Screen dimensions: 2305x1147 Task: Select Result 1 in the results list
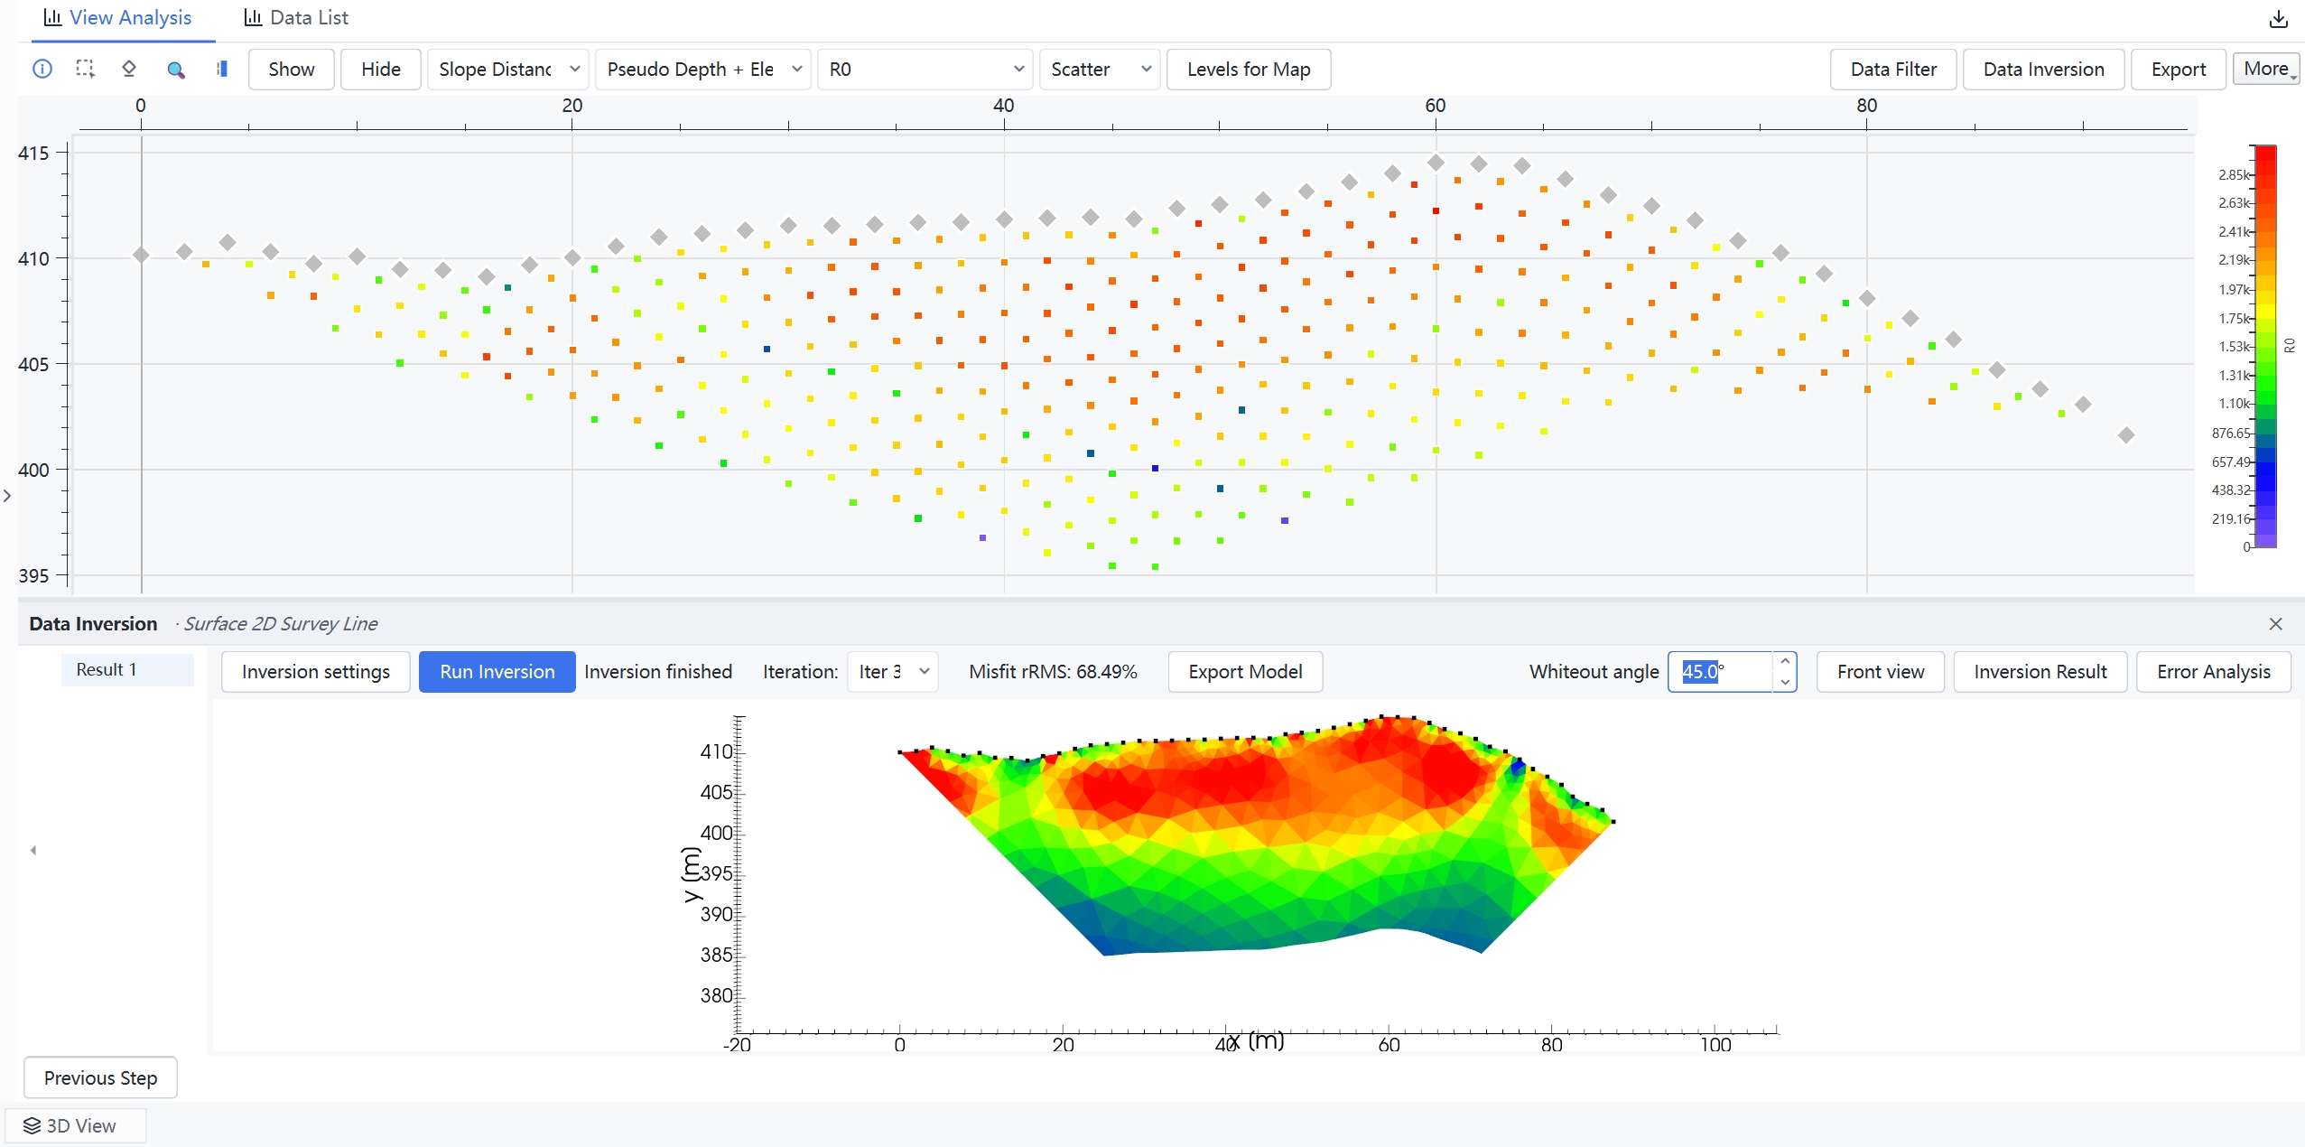[127, 669]
